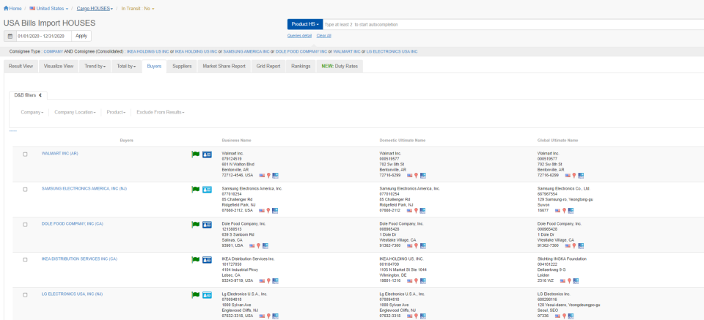The height and width of the screenshot is (320, 704).
Task: Switch to the Visualize View tab
Action: 59,67
